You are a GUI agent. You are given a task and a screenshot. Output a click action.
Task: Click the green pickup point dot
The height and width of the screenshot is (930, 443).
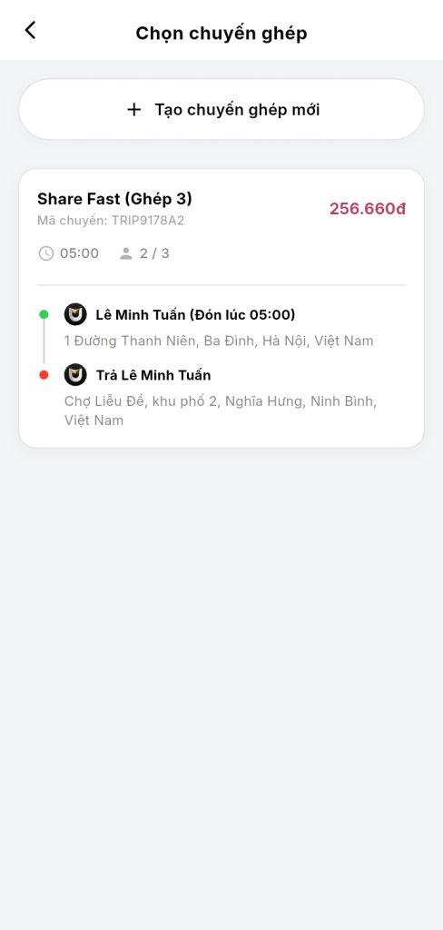[x=44, y=314]
